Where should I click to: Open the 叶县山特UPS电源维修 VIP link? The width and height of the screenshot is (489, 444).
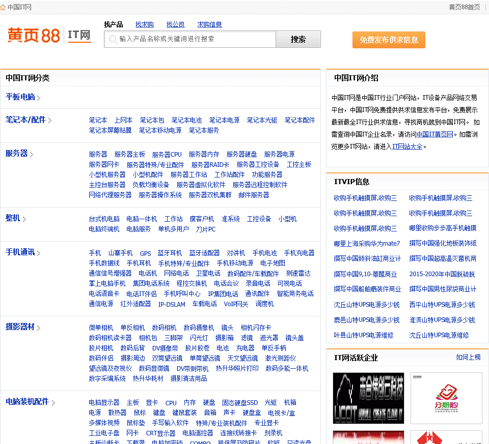tap(363, 335)
